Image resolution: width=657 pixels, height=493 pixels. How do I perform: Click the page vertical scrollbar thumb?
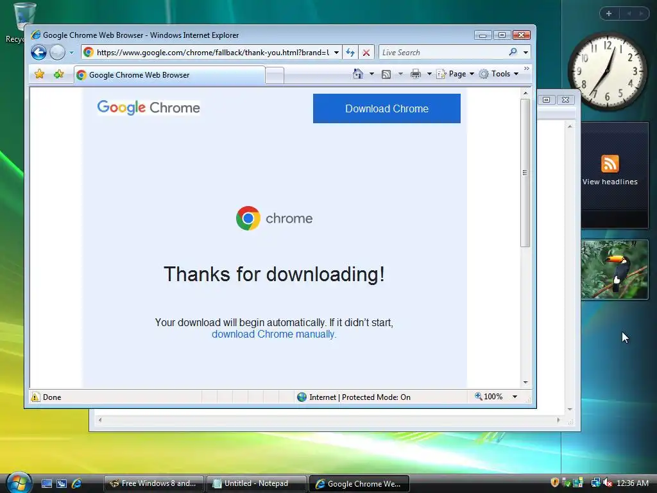pos(525,173)
